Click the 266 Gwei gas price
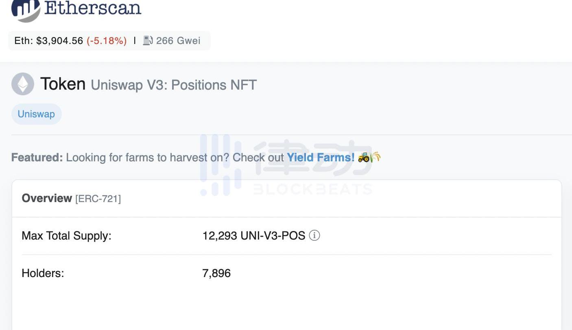The height and width of the screenshot is (330, 572). [x=178, y=41]
